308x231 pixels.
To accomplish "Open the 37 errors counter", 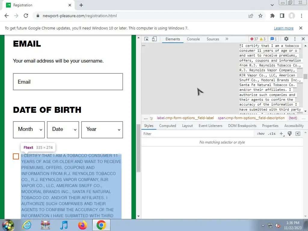I will [254, 39].
